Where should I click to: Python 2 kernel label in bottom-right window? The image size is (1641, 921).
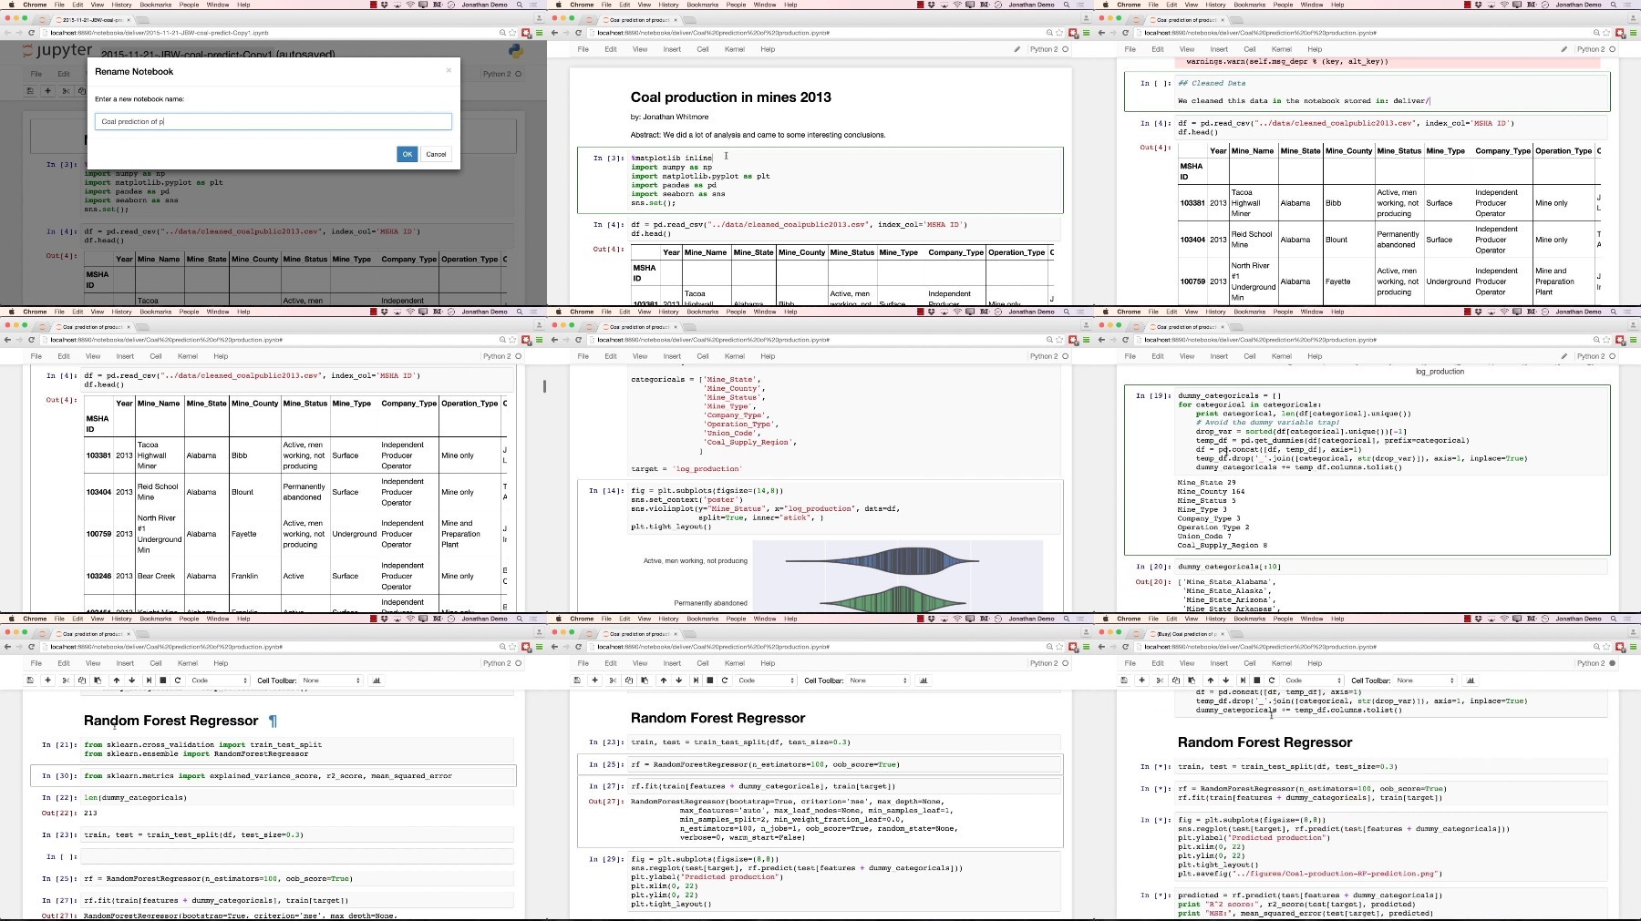[x=1591, y=663]
